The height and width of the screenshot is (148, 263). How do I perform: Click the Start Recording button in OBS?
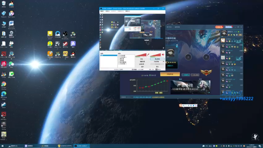click(x=156, y=62)
